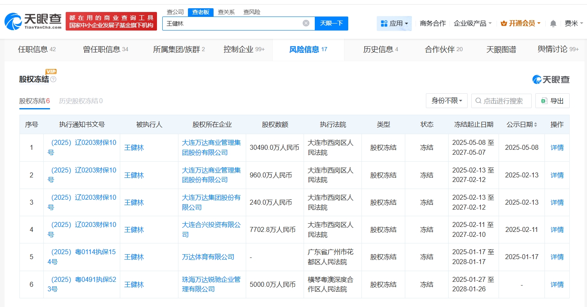Screen dimensions: 587x307
Task: Clear the 王健林 search box with the X icon
Action: point(306,23)
